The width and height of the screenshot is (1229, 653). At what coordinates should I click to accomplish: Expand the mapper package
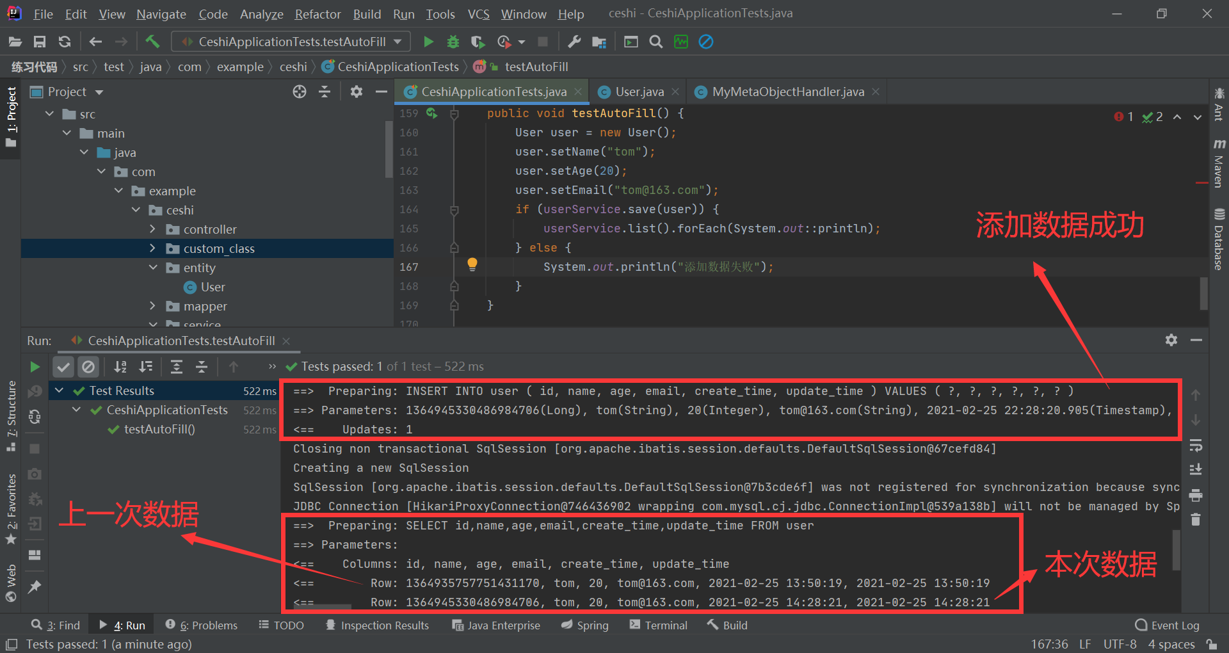click(152, 306)
